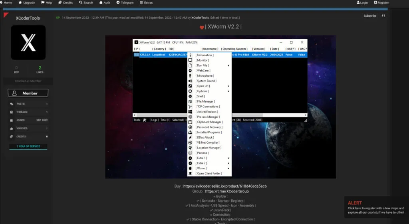Click the Member badge button
The image size is (409, 224).
(x=28, y=93)
